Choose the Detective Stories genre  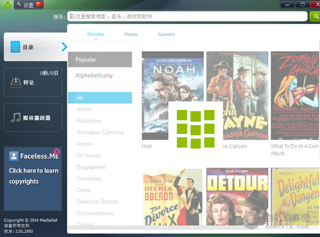[x=98, y=202]
